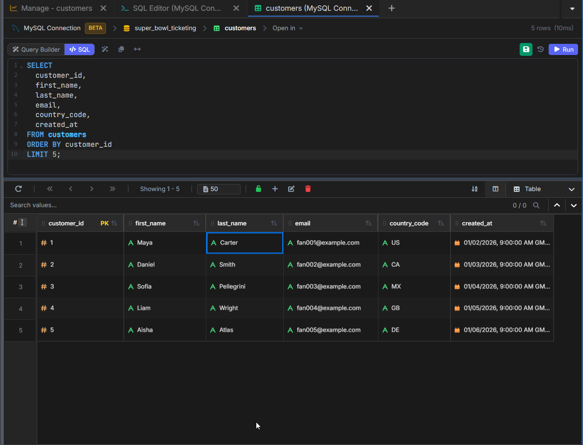Add a new row with plus icon
This screenshot has width=583, height=445.
point(275,189)
